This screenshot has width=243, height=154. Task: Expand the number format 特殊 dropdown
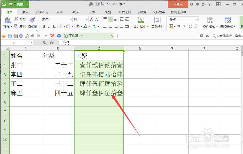point(197,19)
